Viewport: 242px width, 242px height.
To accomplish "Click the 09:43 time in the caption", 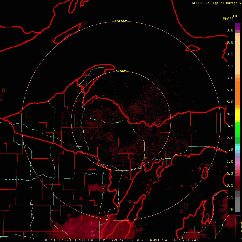I will coord(192,240).
